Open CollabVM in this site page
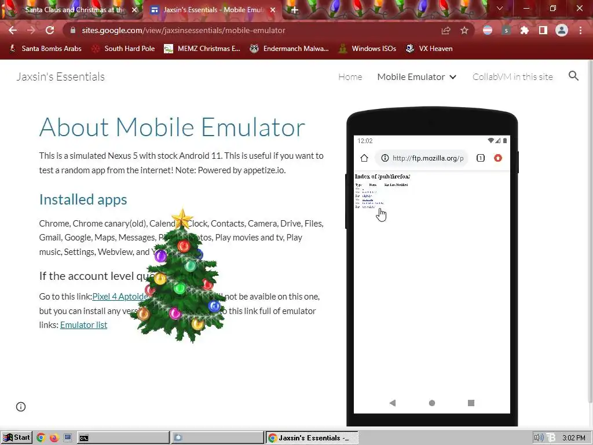This screenshot has height=445, width=593. pos(513,77)
